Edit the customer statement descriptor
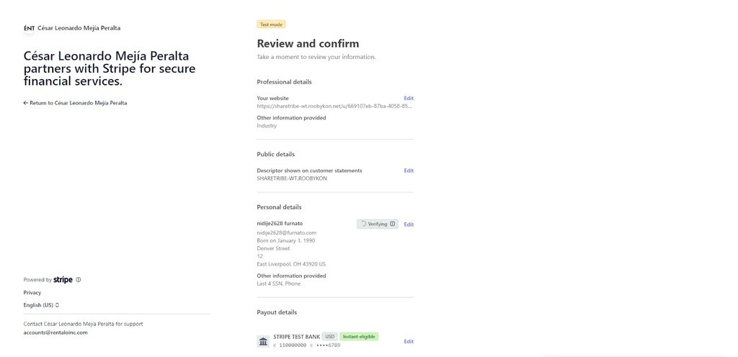 click(409, 171)
